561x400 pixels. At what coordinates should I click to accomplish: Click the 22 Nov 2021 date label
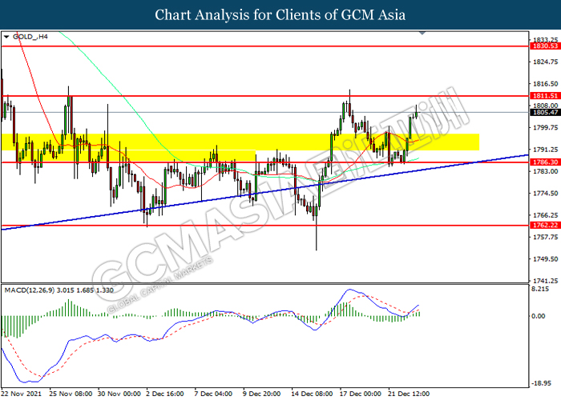21,394
